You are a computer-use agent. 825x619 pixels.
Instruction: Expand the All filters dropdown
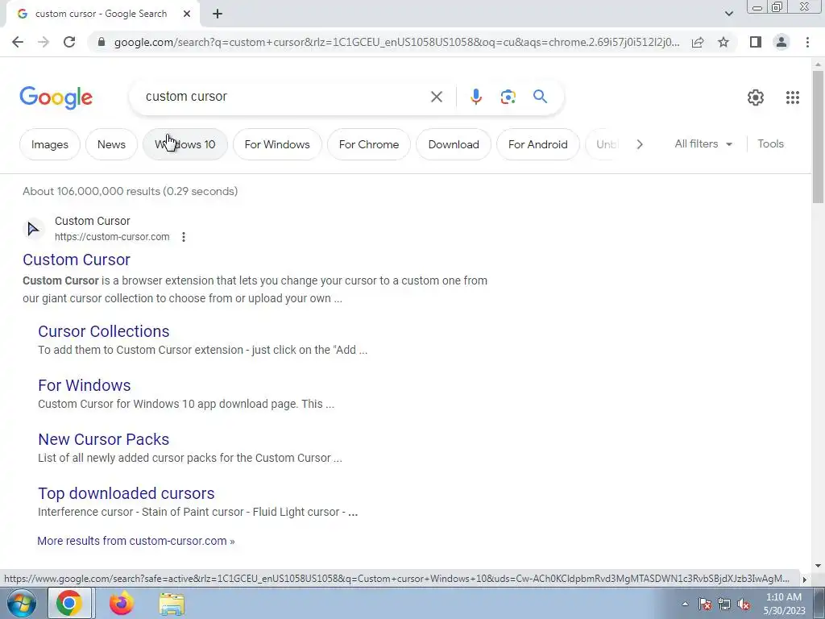coord(703,143)
